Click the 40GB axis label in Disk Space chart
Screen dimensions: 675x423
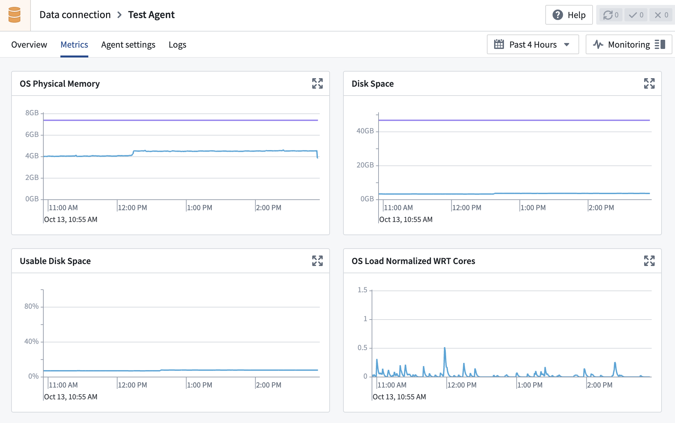click(365, 131)
